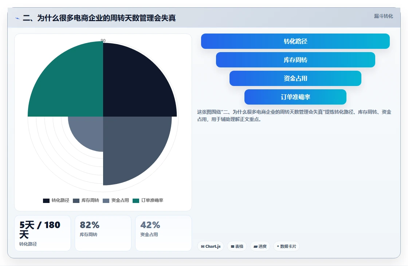Toggle 订单准确率 legend green swatch
This screenshot has height=266, width=408.
[136, 201]
